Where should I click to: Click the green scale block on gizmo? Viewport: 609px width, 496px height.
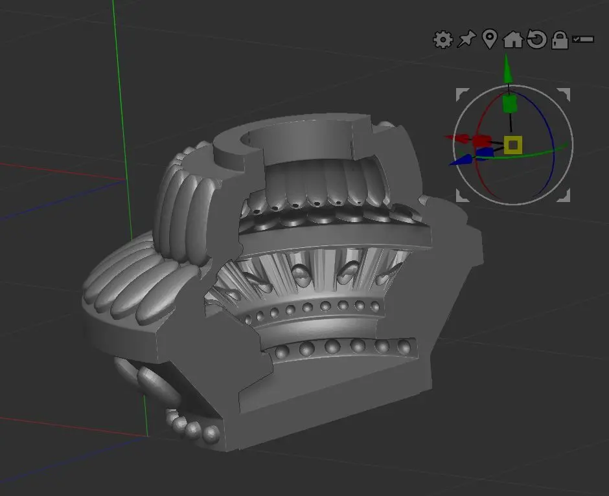click(510, 103)
